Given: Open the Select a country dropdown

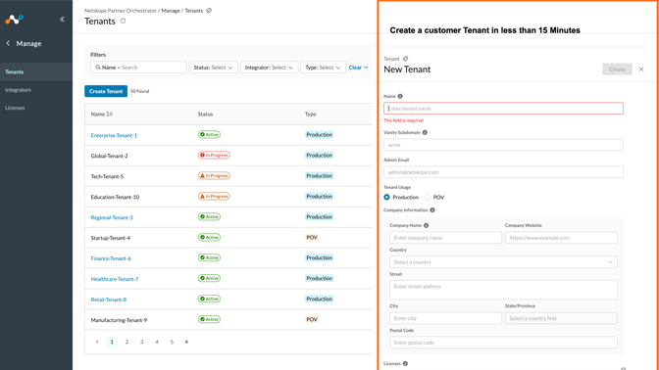Looking at the screenshot, I should pos(503,262).
